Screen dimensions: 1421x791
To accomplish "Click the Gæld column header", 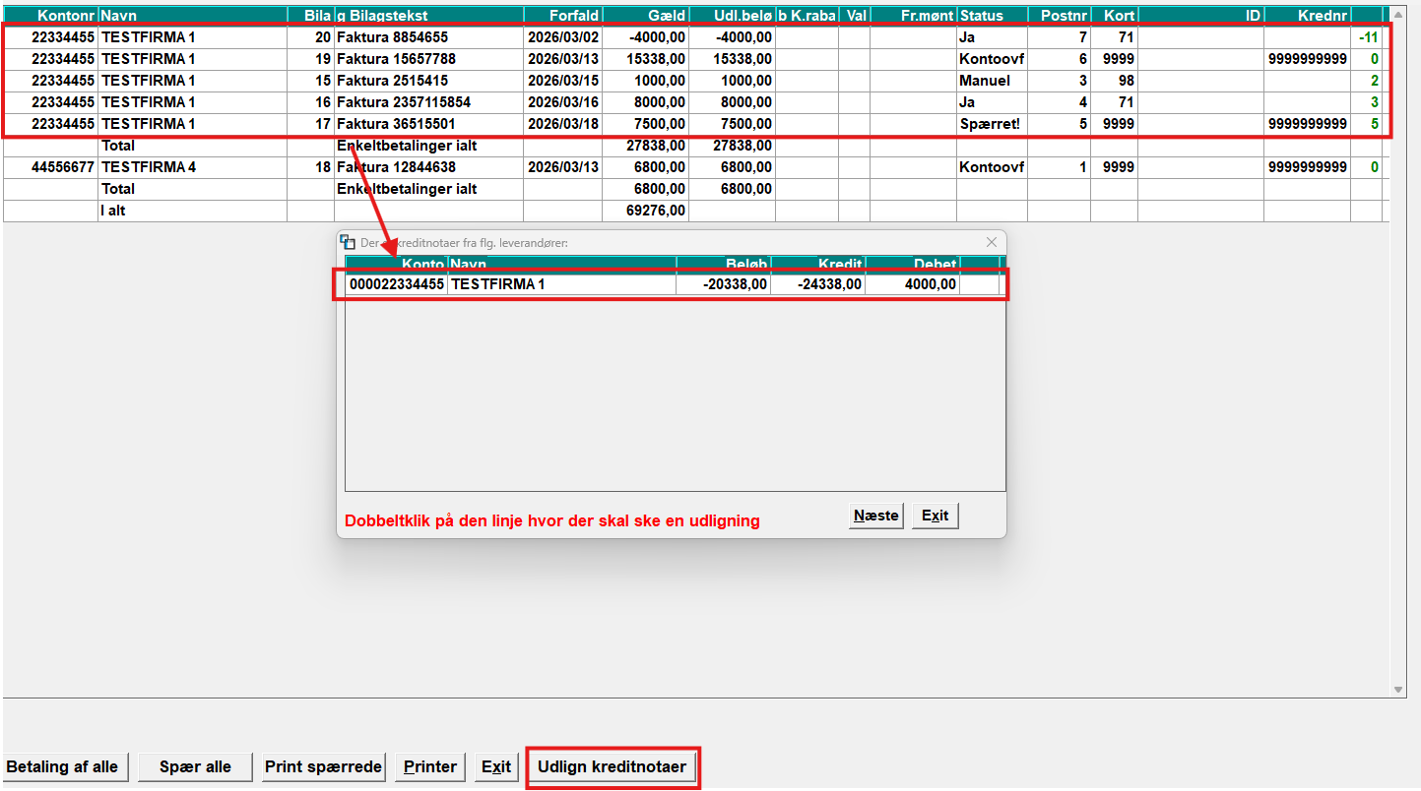I will [x=645, y=16].
